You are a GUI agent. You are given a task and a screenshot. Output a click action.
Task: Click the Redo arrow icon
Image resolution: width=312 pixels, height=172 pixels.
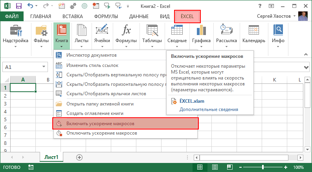(x=46, y=6)
